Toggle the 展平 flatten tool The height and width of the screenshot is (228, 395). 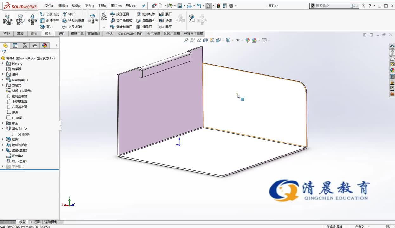pyautogui.click(x=165, y=27)
